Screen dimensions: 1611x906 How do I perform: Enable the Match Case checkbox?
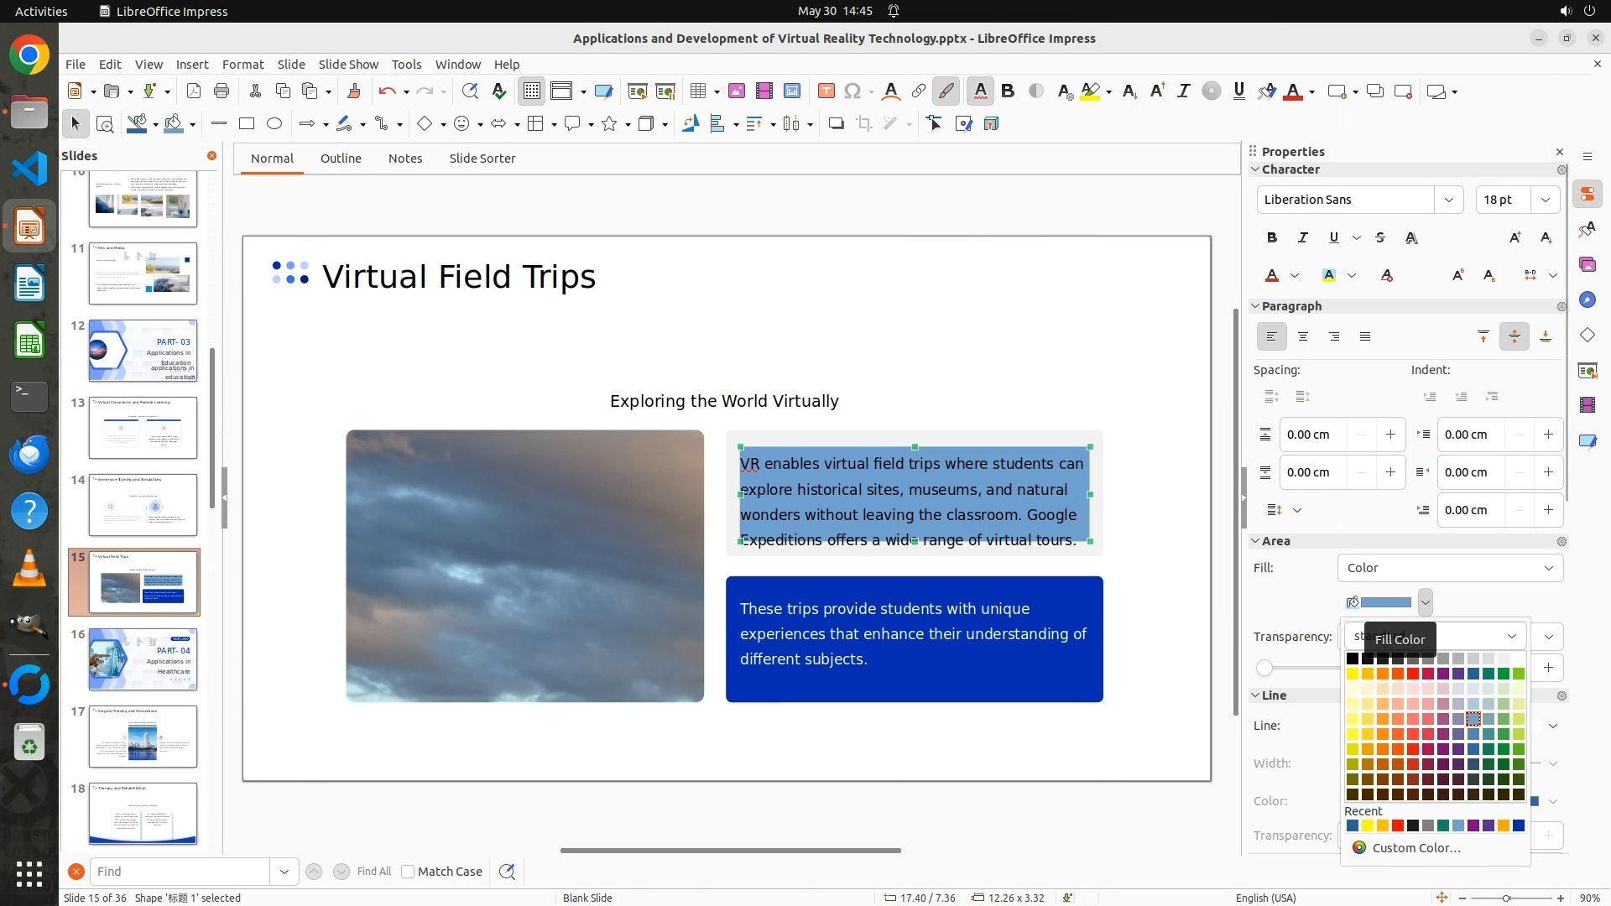[x=408, y=872]
